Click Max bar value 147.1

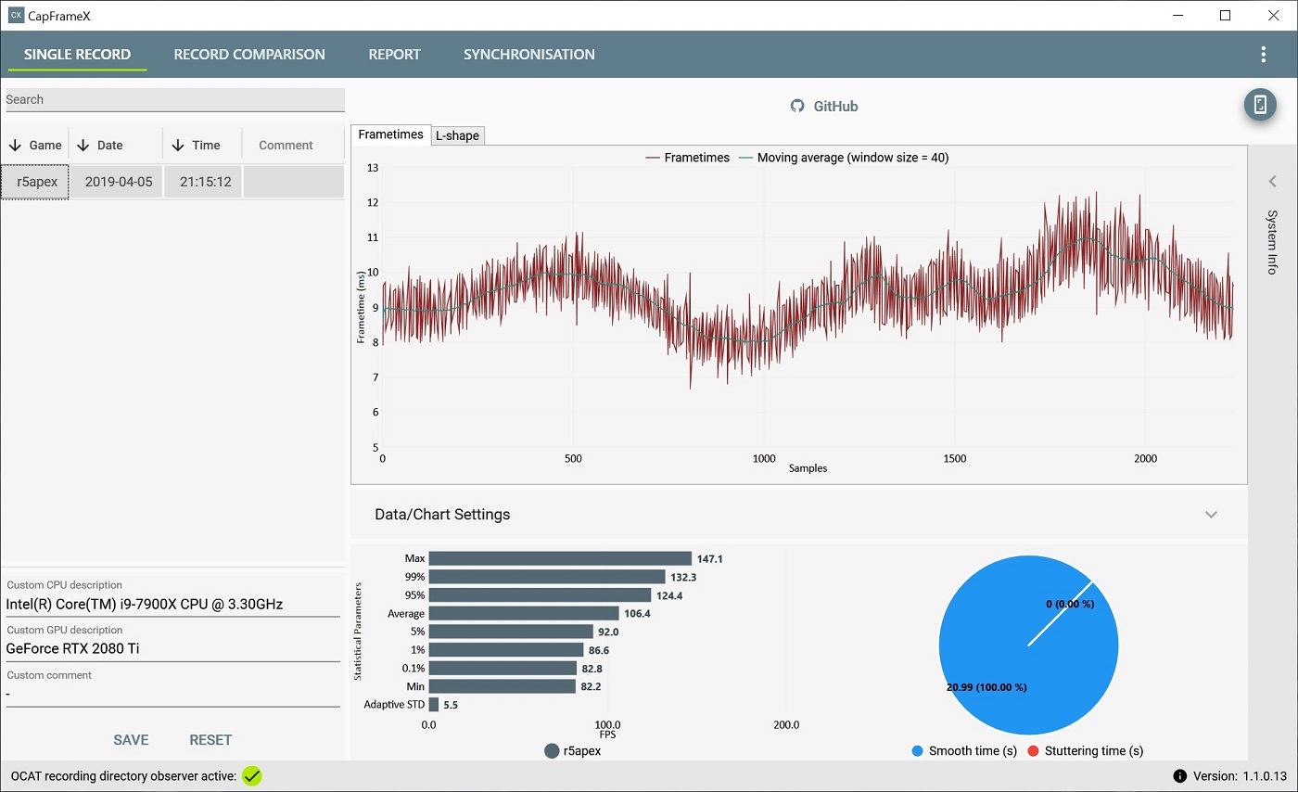709,559
